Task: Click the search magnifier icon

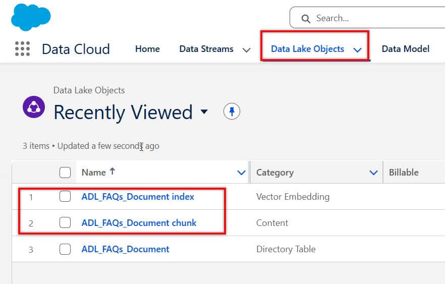Action: (x=306, y=19)
